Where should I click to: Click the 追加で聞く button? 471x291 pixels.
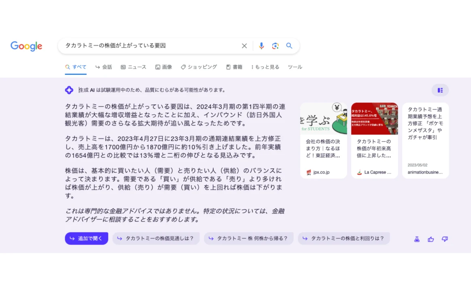tap(87, 238)
